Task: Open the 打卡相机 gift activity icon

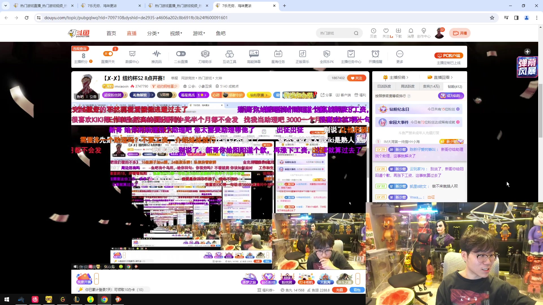Action: pyautogui.click(x=306, y=279)
